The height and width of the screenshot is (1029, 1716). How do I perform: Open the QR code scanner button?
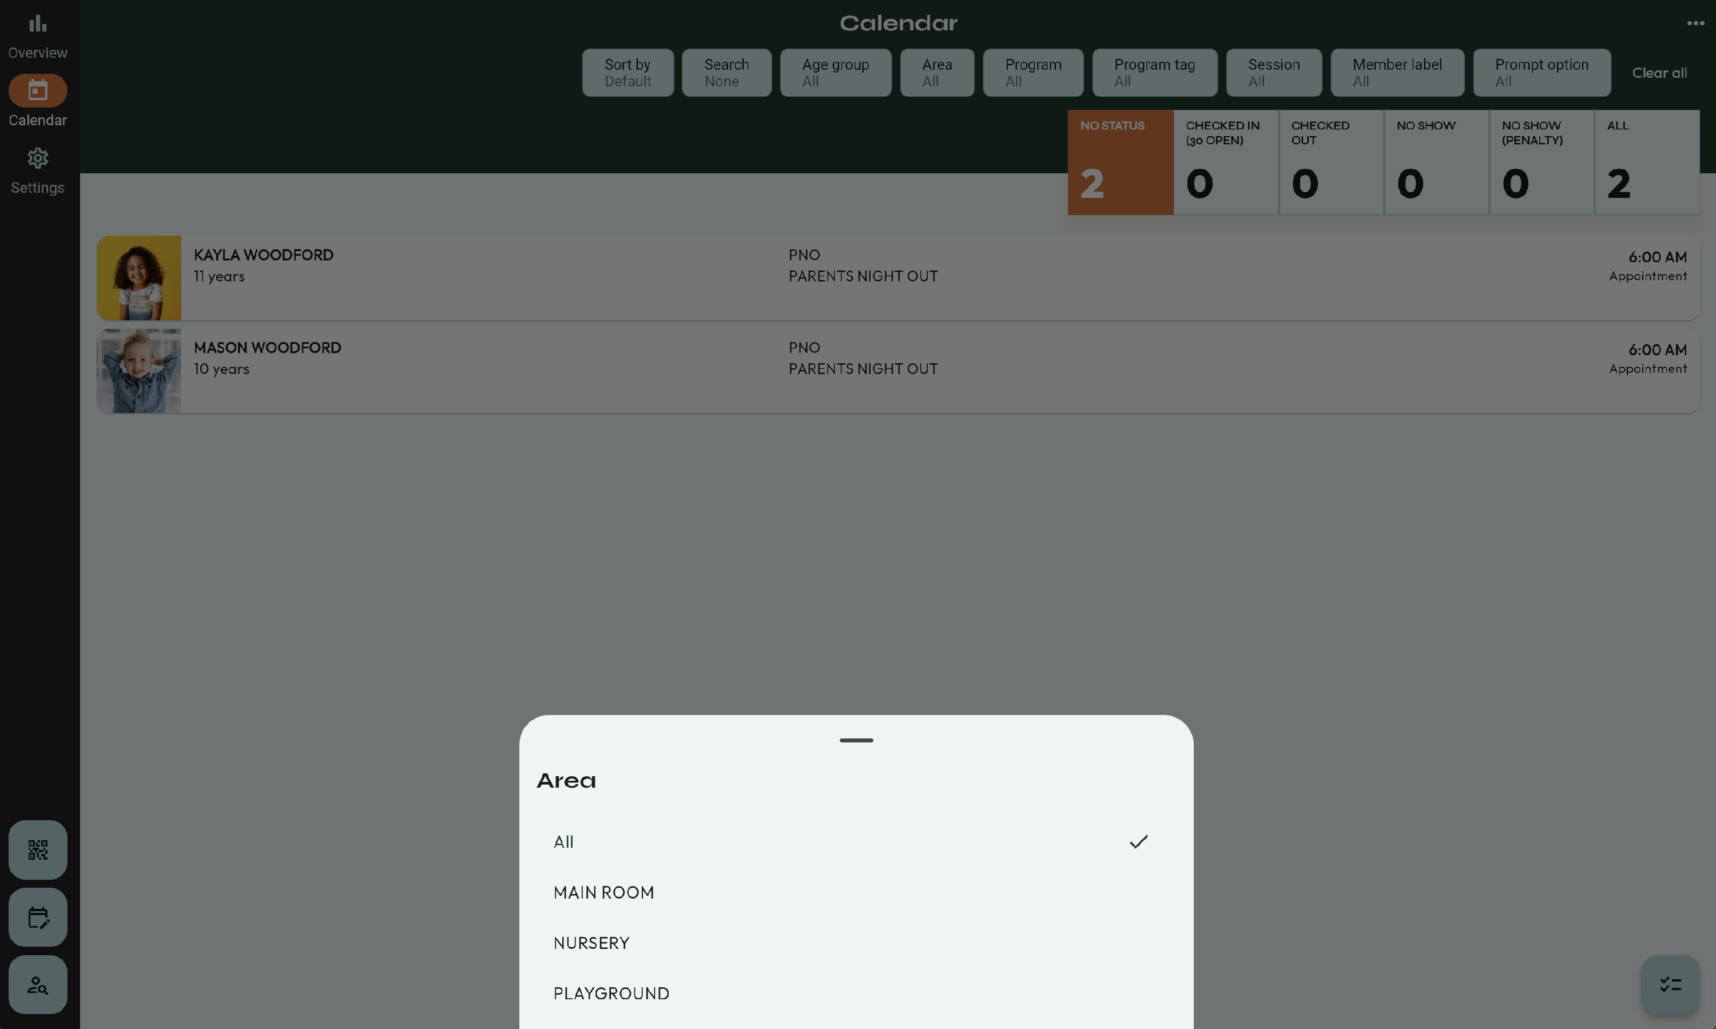(37, 849)
